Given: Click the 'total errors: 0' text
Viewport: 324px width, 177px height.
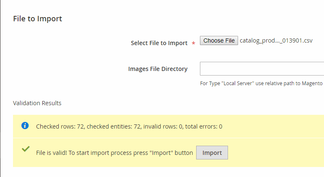Looking at the screenshot, I should click(x=204, y=126).
